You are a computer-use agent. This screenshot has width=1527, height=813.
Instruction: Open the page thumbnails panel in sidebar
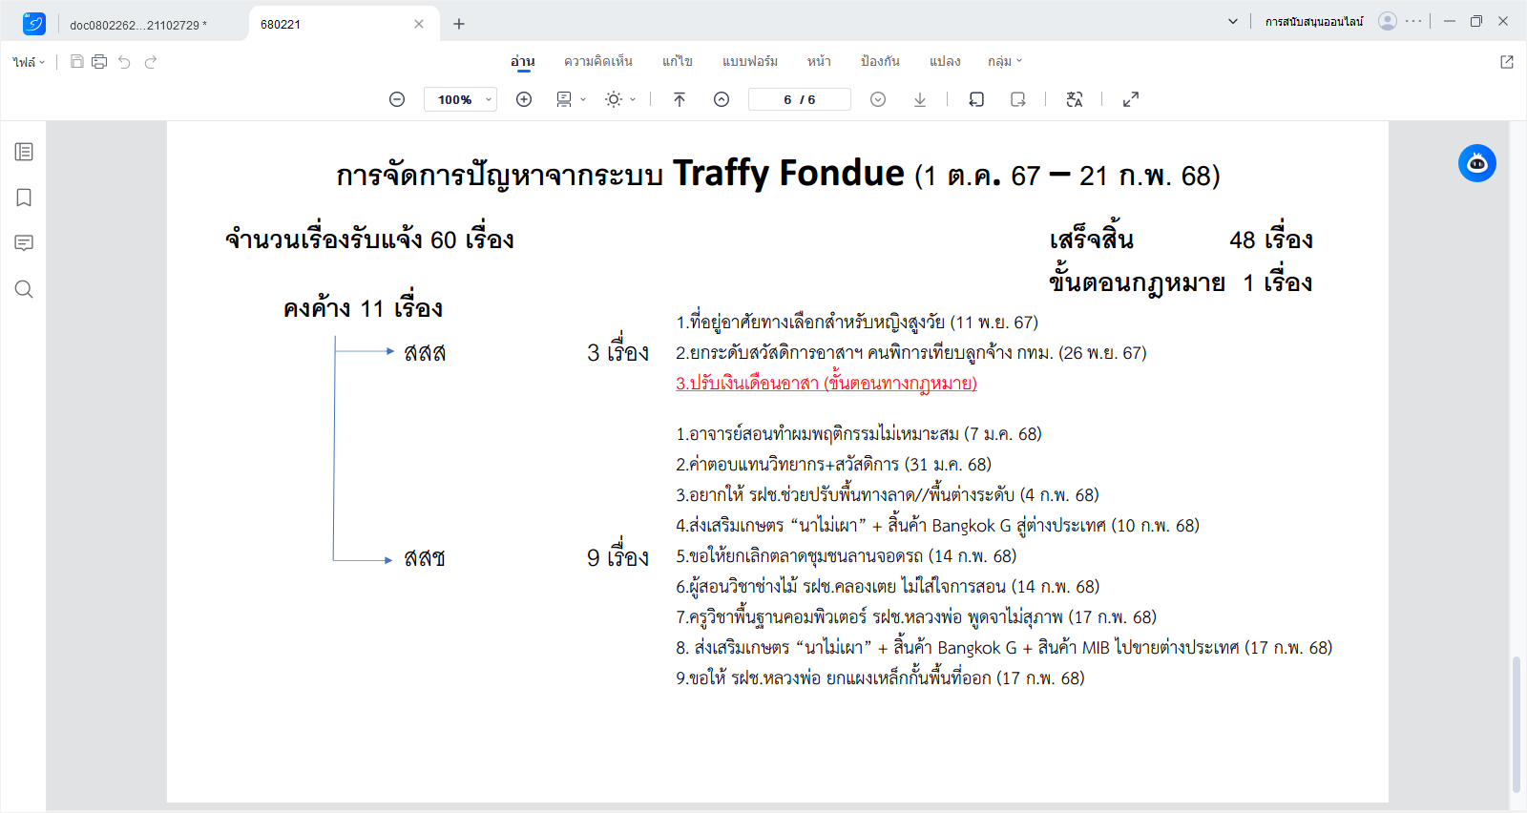click(x=24, y=152)
